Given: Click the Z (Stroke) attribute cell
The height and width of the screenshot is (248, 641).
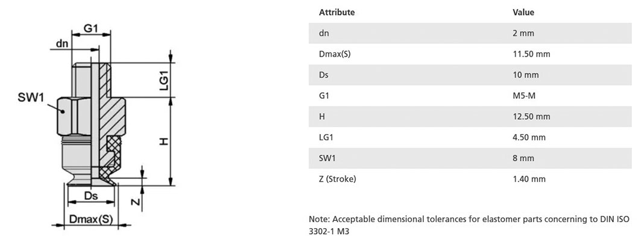Looking at the screenshot, I should click(337, 179).
